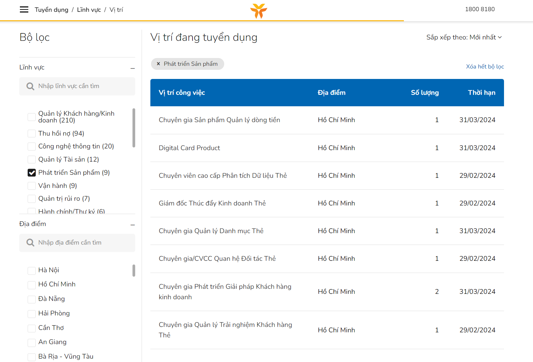Go to Tuyển dụng breadcrumb
This screenshot has width=533, height=362.
click(x=51, y=10)
